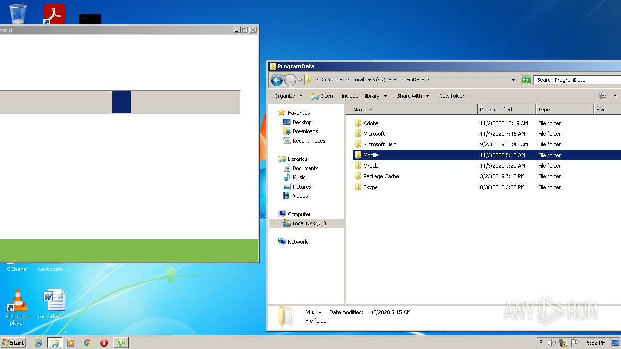Select Network in navigation pane
This screenshot has height=349, width=621.
[x=293, y=242]
